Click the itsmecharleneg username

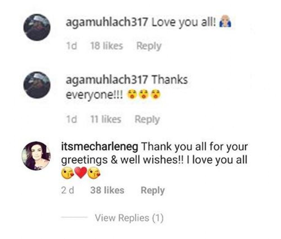click(100, 147)
